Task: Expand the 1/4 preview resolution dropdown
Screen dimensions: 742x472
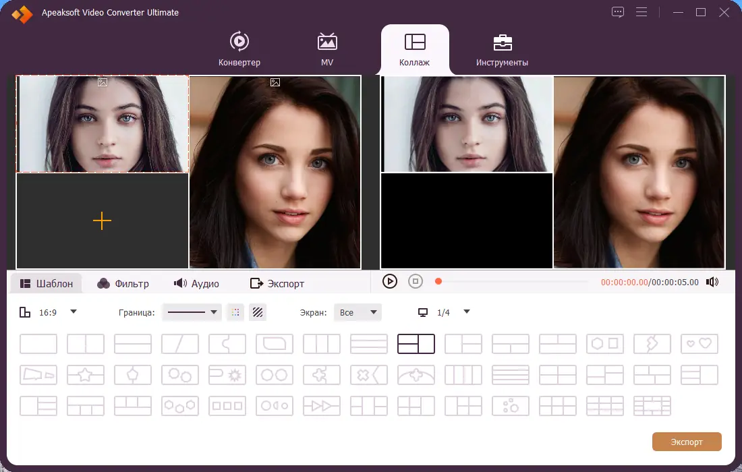Action: pos(467,312)
